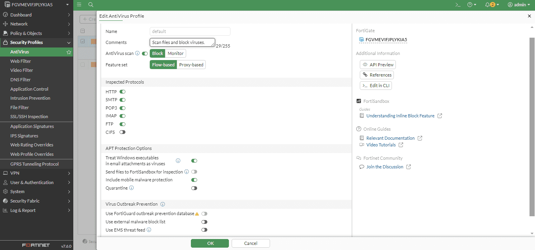Select Monitor scan mode
Viewport: 535px width, 250px height.
(176, 53)
